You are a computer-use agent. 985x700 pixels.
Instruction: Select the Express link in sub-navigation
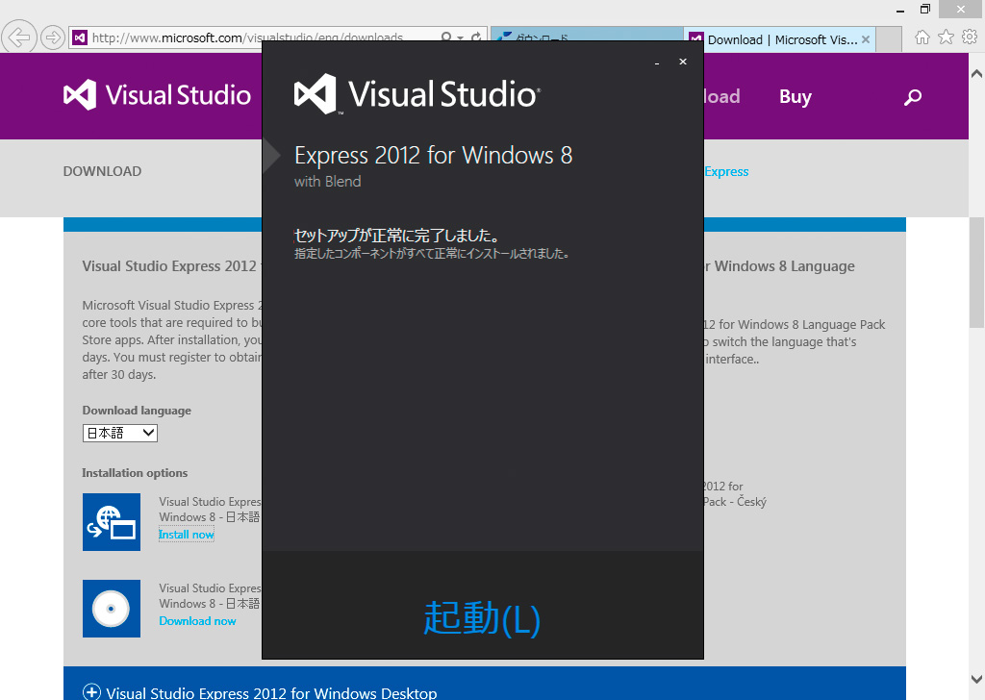tap(726, 171)
